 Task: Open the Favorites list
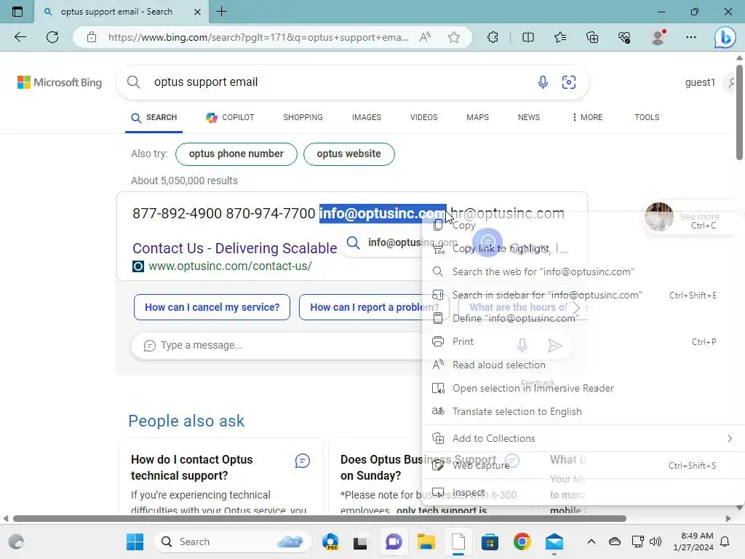pyautogui.click(x=560, y=37)
